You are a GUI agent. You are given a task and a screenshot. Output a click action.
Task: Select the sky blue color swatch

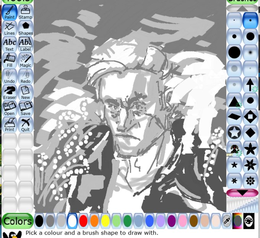click(x=138, y=221)
